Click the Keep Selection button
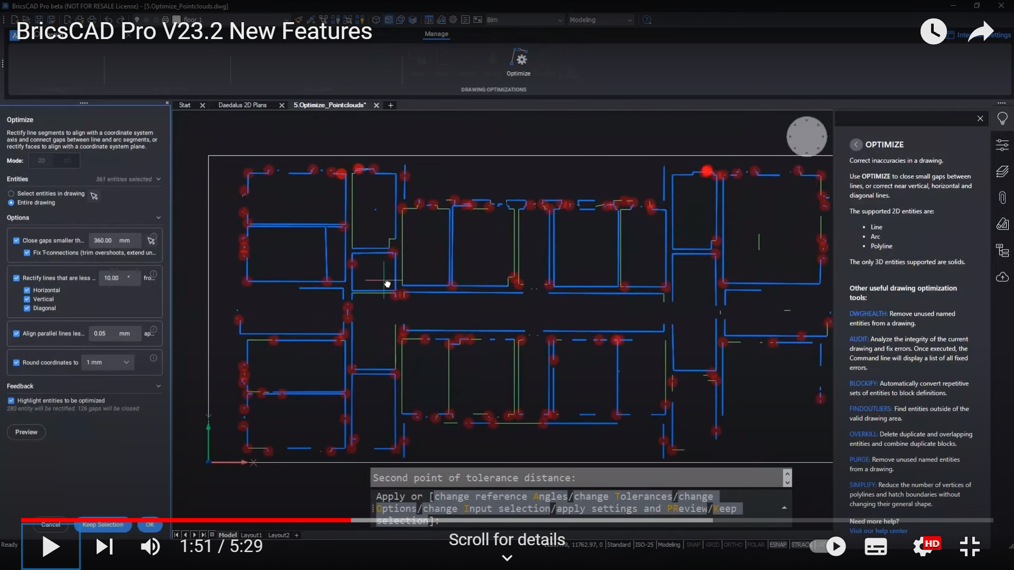Viewport: 1014px width, 570px height. point(102,525)
